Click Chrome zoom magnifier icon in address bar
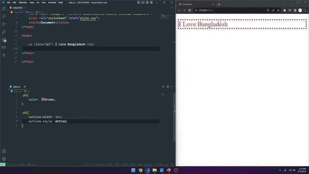 (x=268, y=10)
